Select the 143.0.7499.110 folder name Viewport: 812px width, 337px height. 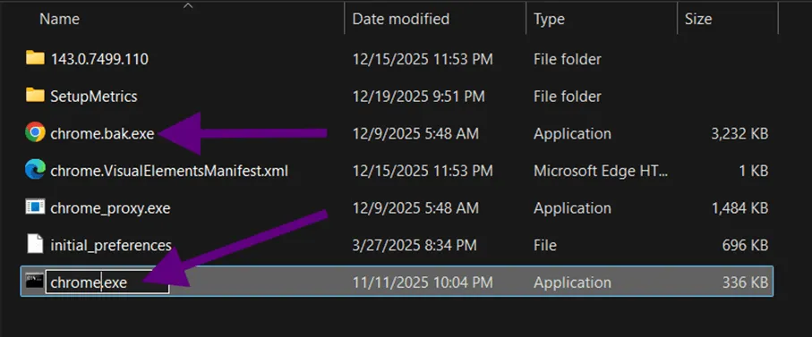click(99, 59)
